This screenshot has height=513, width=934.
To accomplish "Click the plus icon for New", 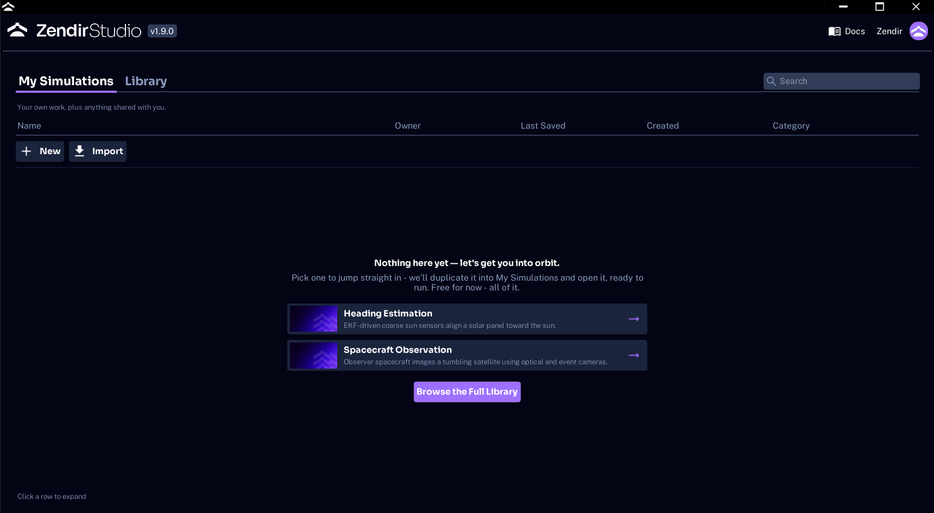I will tap(26, 151).
